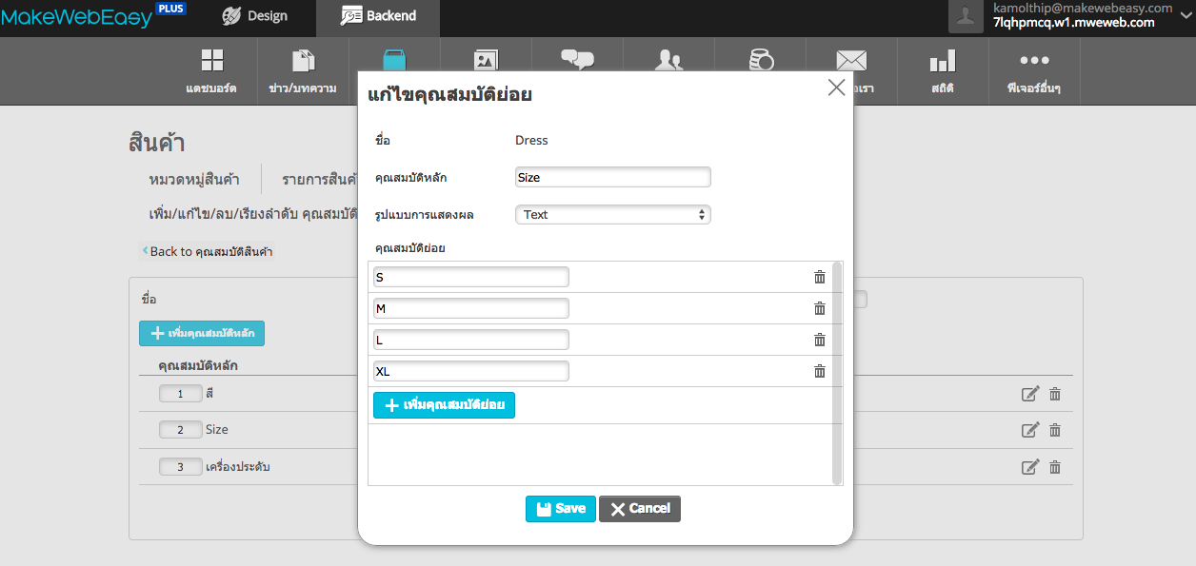Select the Backend tab
The image size is (1196, 566).
[378, 16]
